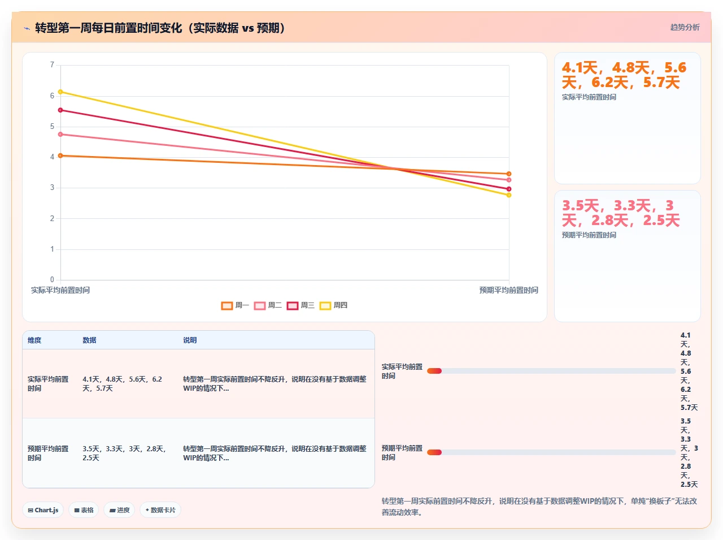Click the orange 实际平均前置时间 stat card
This screenshot has height=540, width=723.
point(628,118)
